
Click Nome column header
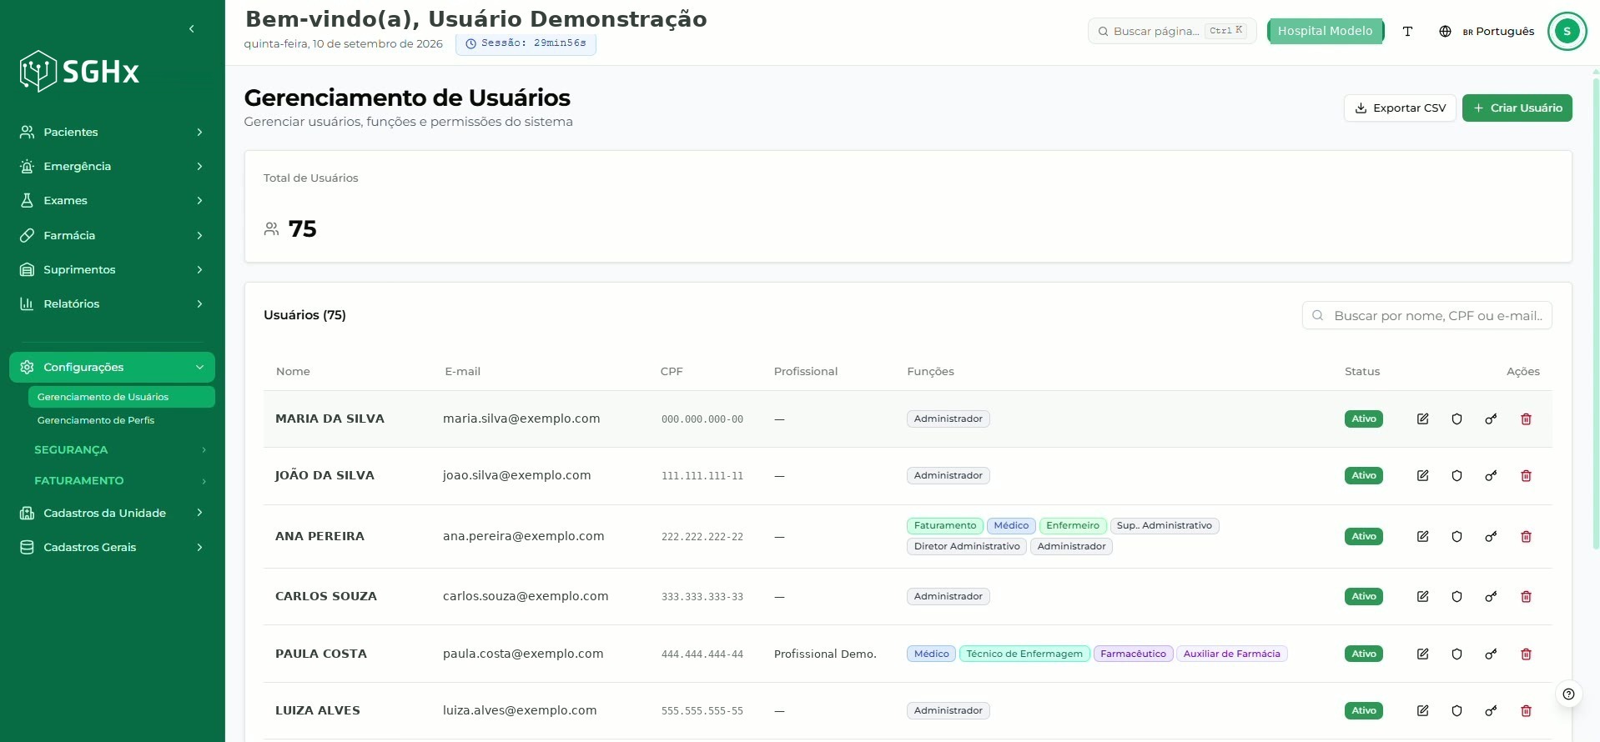click(293, 371)
